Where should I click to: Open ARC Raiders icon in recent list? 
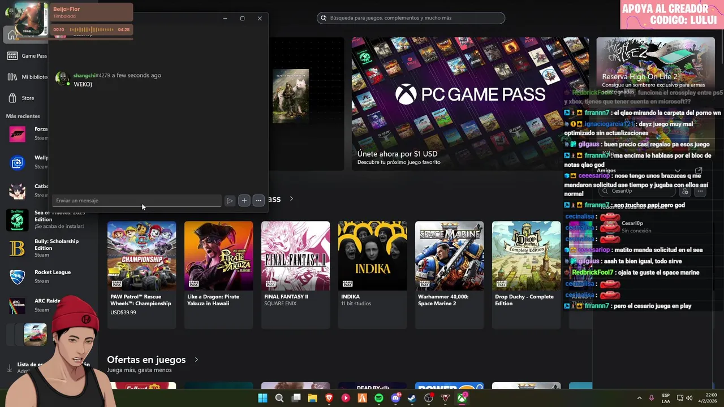tap(17, 306)
